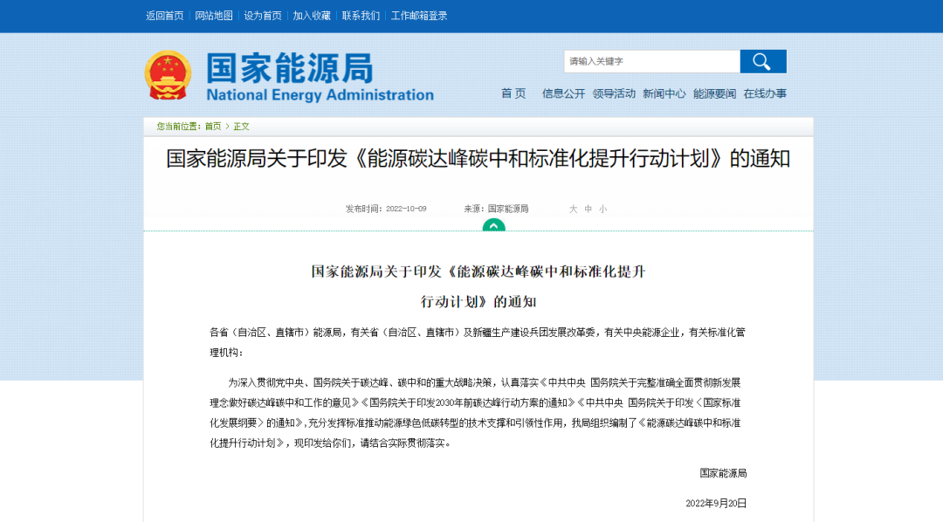Click the national emblem logo
The width and height of the screenshot is (943, 522).
[166, 75]
